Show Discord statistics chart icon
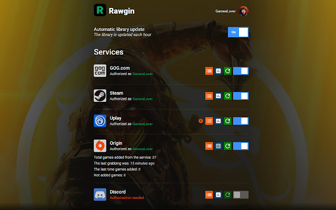The height and width of the screenshot is (210, 336). (x=218, y=195)
